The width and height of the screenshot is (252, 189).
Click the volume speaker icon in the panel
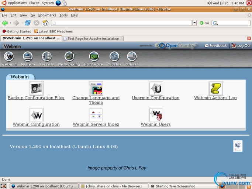[209, 3]
